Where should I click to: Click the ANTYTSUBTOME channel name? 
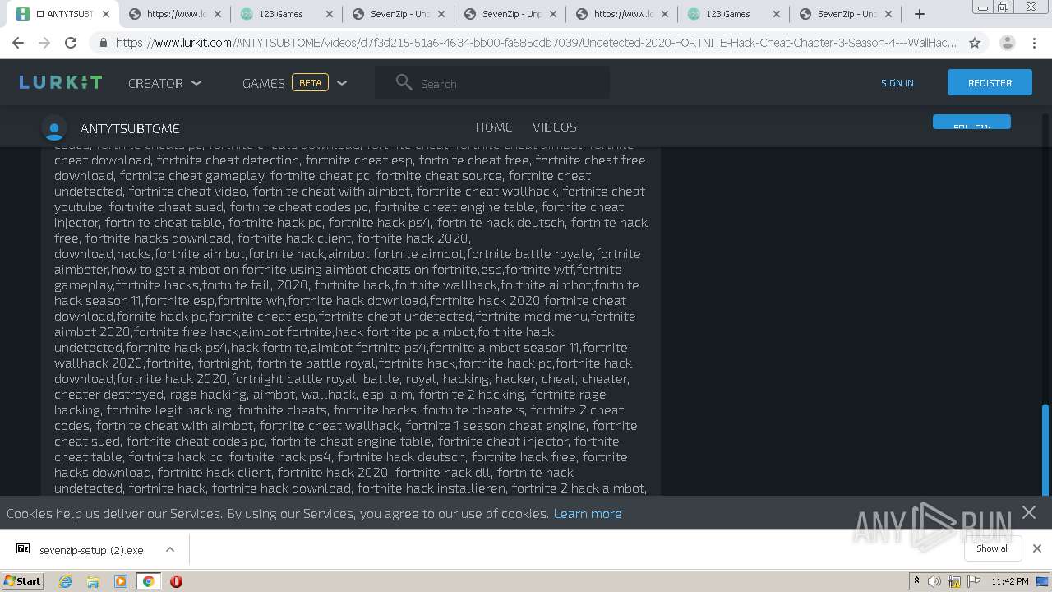(130, 128)
